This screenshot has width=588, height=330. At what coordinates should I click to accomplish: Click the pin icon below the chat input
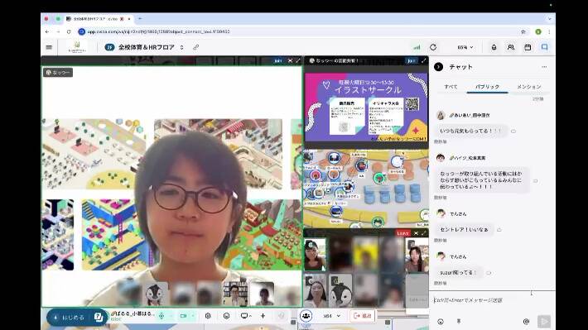(458, 322)
